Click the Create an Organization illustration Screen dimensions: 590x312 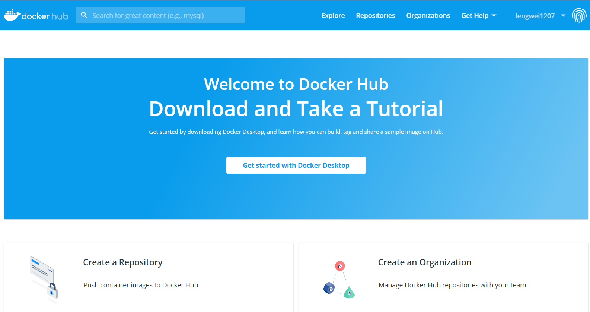click(x=339, y=280)
